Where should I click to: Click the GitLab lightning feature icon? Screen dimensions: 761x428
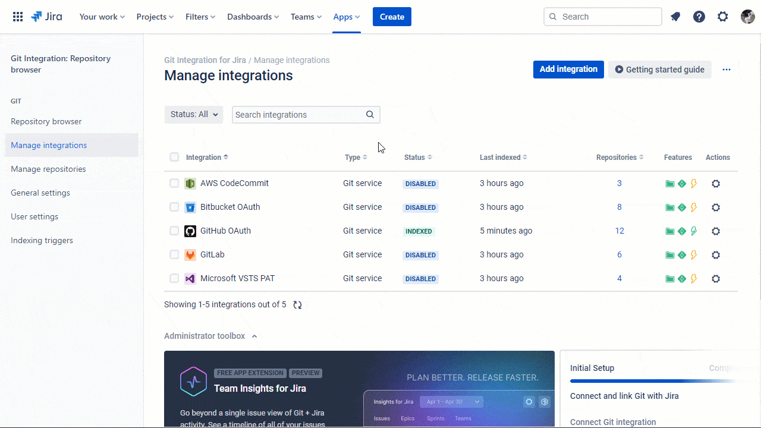pyautogui.click(x=693, y=255)
